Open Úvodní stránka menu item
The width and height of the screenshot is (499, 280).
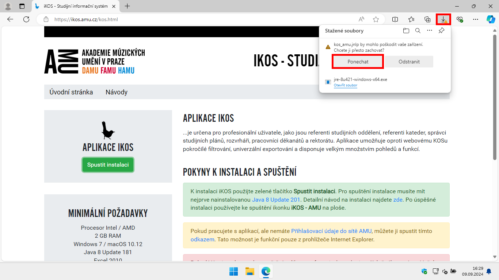[x=71, y=92]
